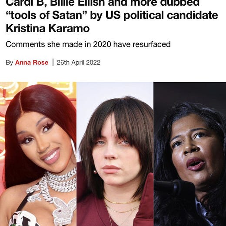Click "US political candidate" in the headline

[162, 15]
